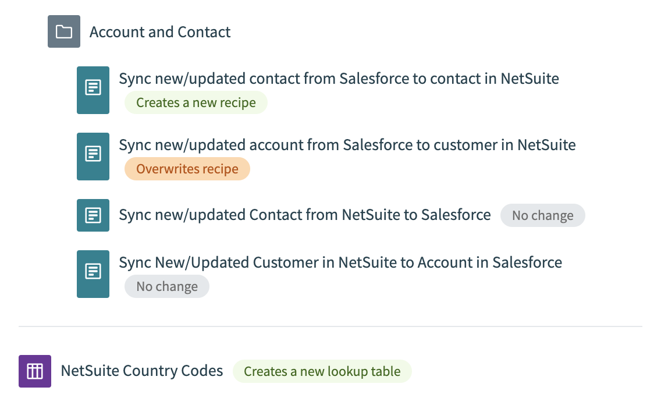The image size is (661, 412).
Task: Open the NetSuite Country Codes lookup table name
Action: (x=142, y=371)
